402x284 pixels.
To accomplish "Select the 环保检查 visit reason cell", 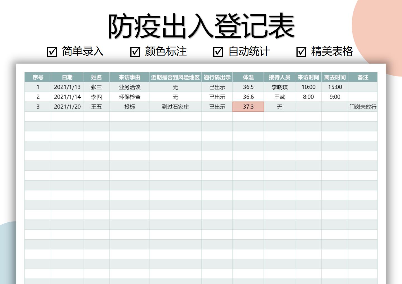I will tap(130, 97).
